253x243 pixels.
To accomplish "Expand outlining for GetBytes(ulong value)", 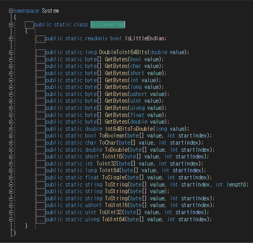I will click(11, 108).
